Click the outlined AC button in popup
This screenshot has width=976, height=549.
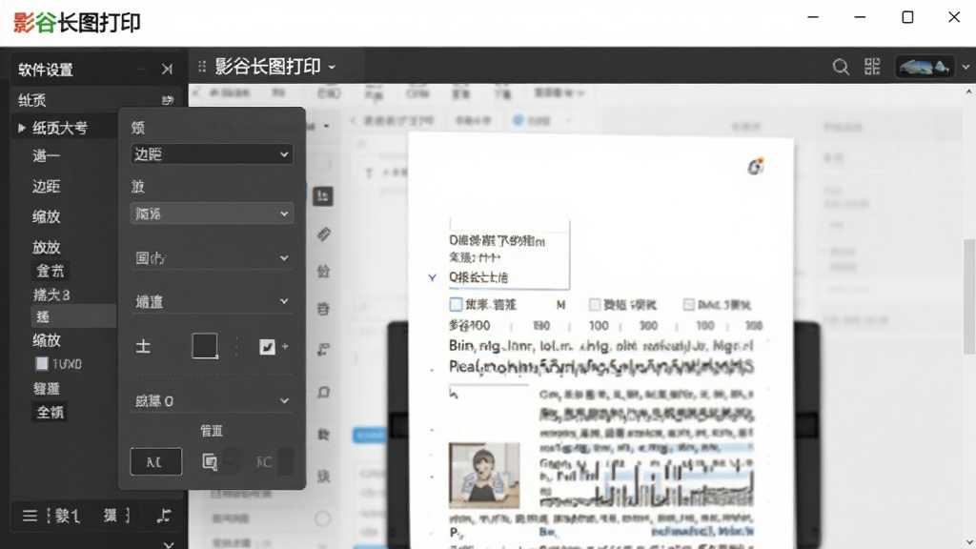pos(155,462)
